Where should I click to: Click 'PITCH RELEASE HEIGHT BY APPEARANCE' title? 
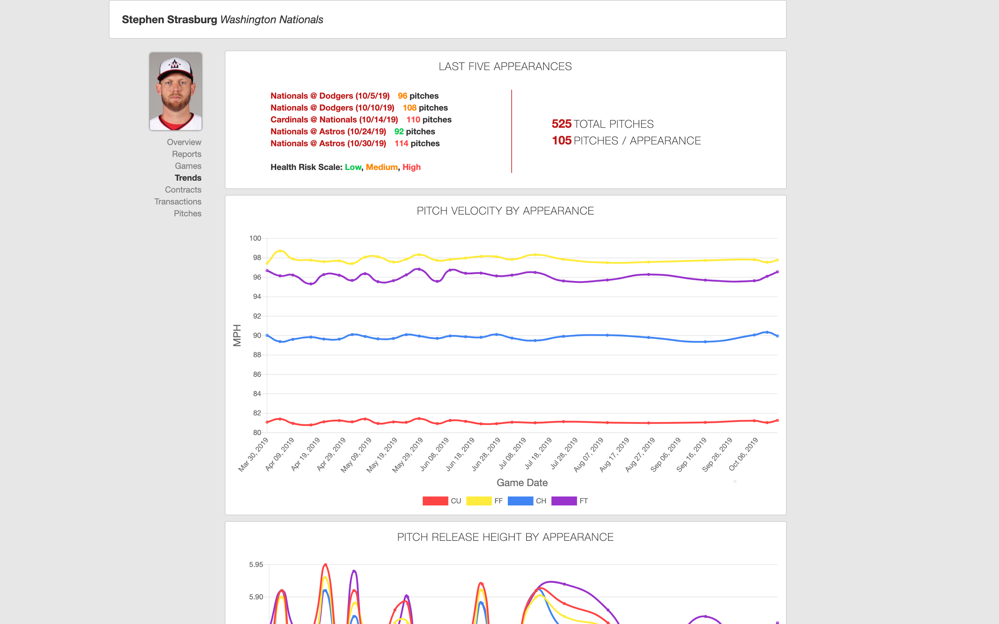[x=505, y=537]
